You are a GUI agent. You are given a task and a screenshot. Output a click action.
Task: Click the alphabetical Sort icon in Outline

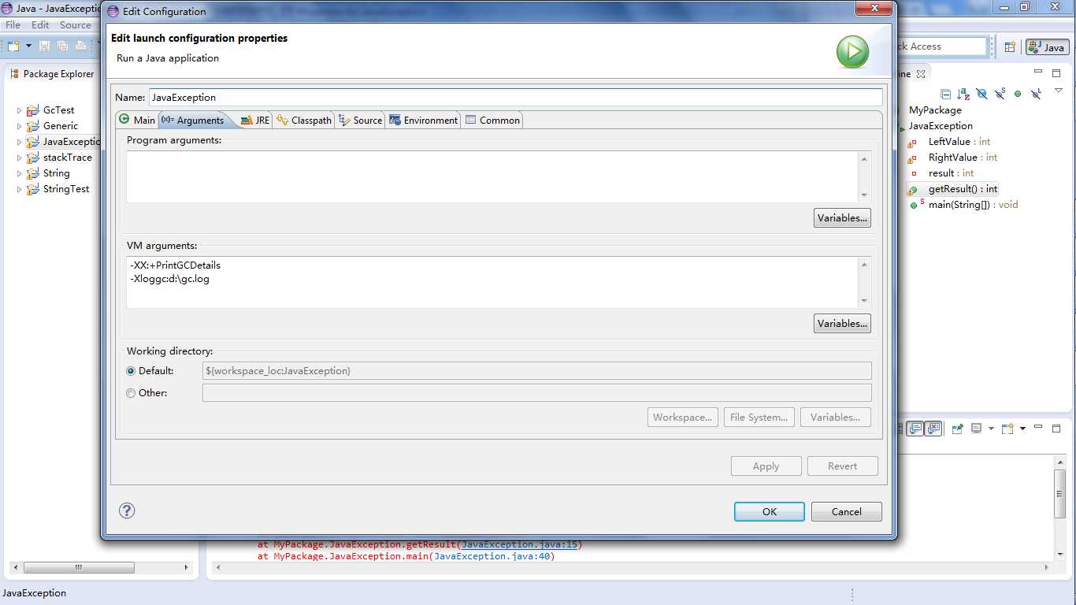tap(963, 94)
